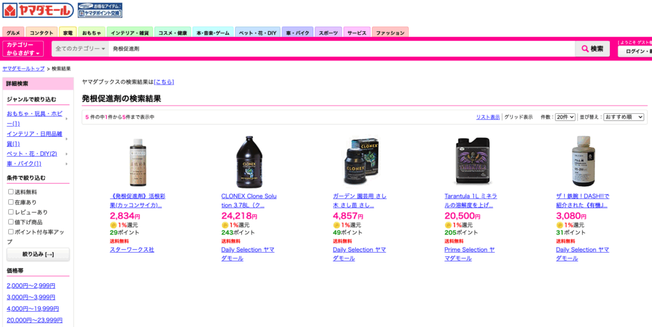The image size is (652, 327).
Task: Open the 車・バイク category tab
Action: [x=297, y=32]
